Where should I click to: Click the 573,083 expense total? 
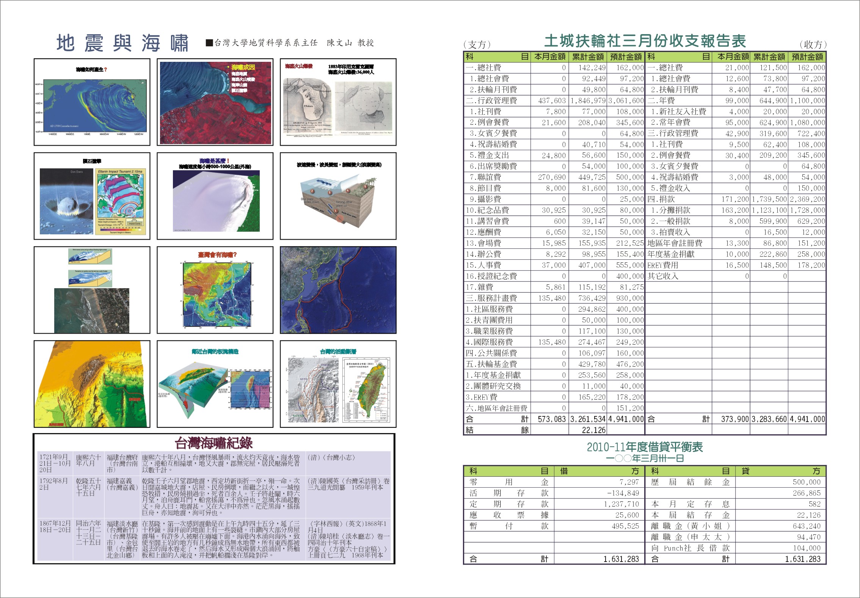[x=552, y=419]
